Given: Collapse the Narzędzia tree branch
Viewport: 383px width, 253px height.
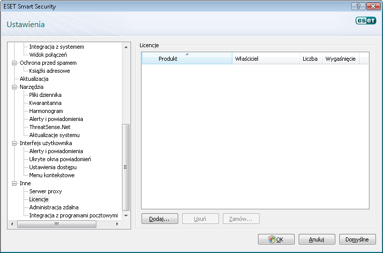Looking at the screenshot, I should click(15, 87).
